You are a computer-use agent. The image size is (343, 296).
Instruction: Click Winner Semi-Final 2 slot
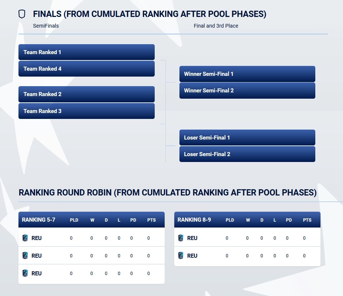[247, 91]
